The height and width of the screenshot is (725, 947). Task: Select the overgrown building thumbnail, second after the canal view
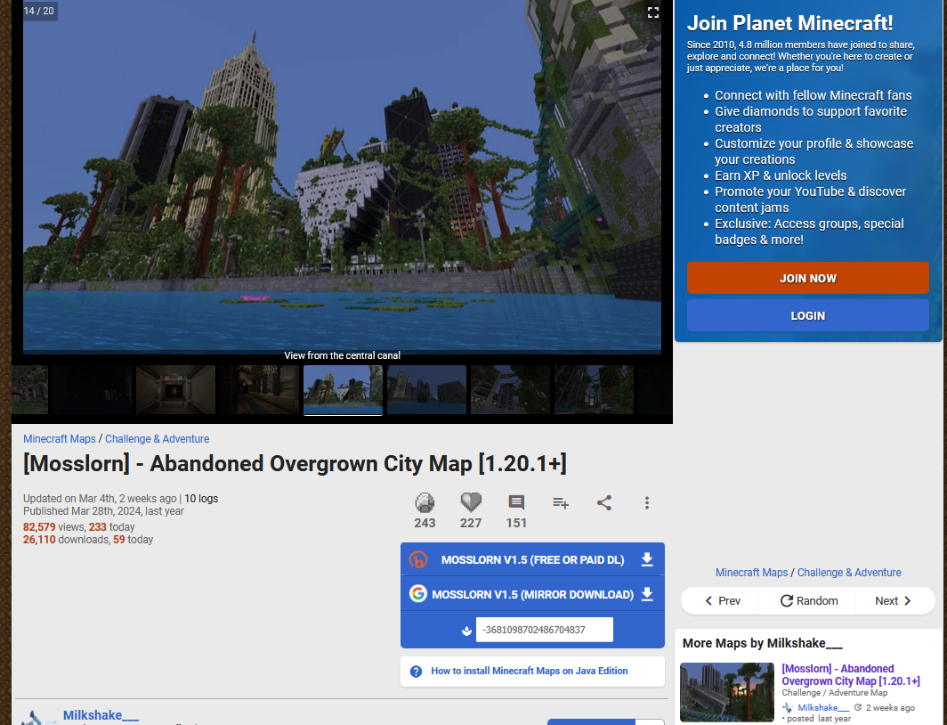[510, 390]
